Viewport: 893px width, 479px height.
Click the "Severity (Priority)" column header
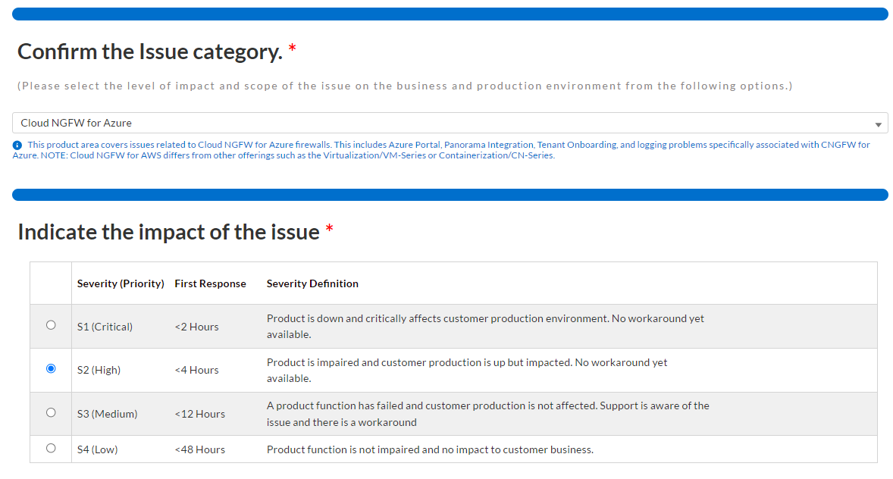tap(121, 283)
